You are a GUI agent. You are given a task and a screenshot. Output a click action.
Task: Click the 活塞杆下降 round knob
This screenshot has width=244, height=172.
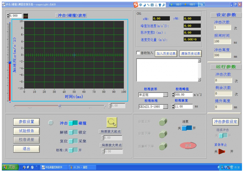(x=163, y=146)
